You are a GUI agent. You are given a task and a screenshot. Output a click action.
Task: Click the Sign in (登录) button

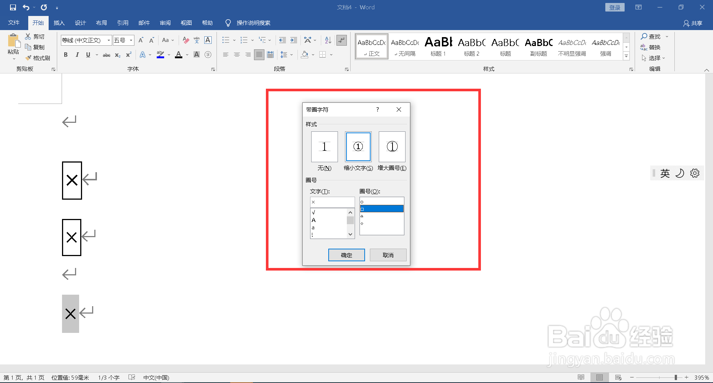pos(615,7)
